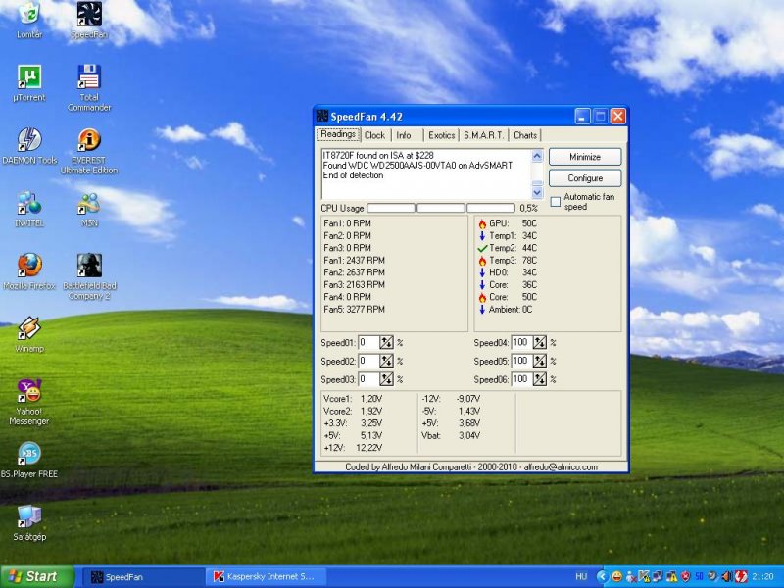Launch µTorrent from the desktop
This screenshot has height=588, width=784.
click(x=29, y=83)
